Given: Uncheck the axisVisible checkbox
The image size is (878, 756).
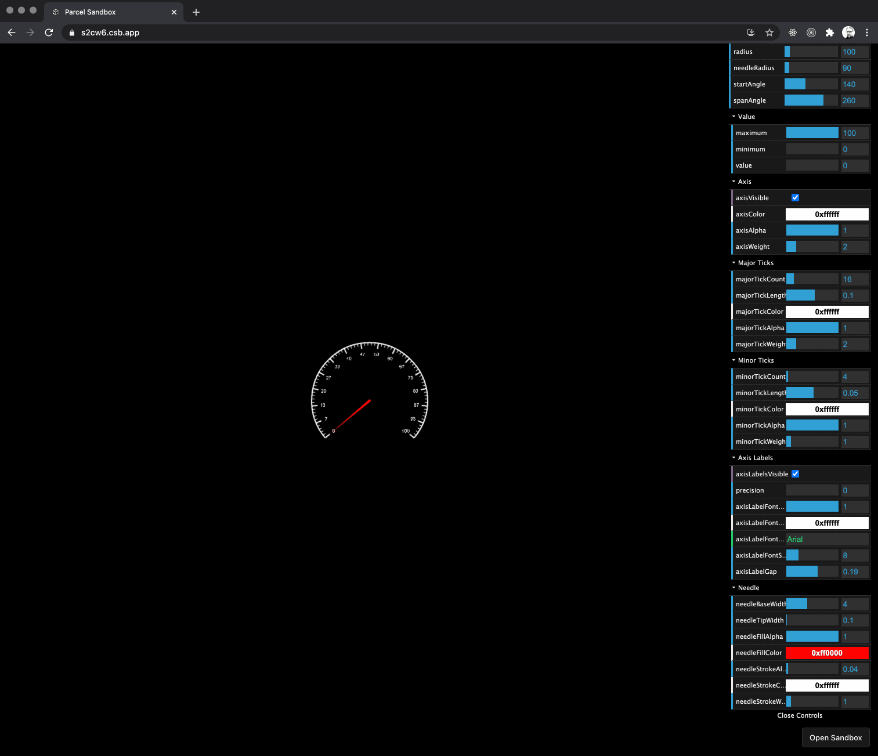Looking at the screenshot, I should pyautogui.click(x=795, y=197).
